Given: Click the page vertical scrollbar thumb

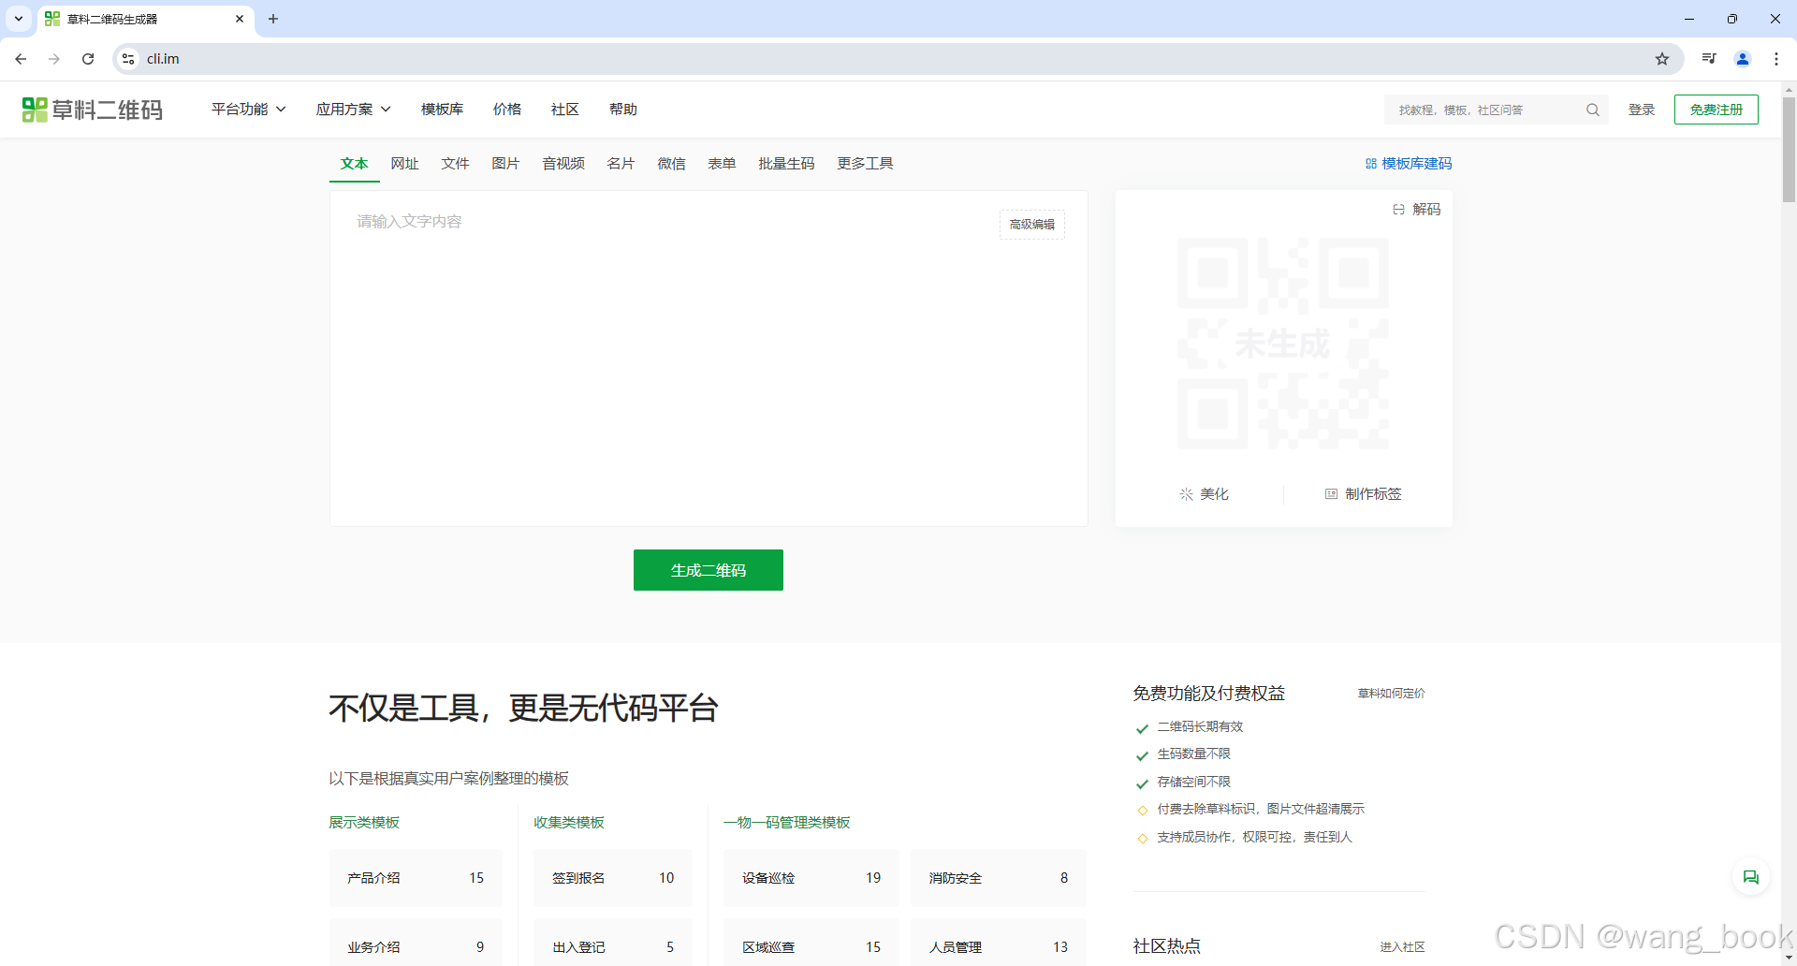Looking at the screenshot, I should [1789, 149].
